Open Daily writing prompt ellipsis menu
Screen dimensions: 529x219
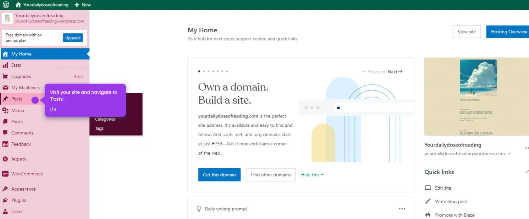pos(402,209)
